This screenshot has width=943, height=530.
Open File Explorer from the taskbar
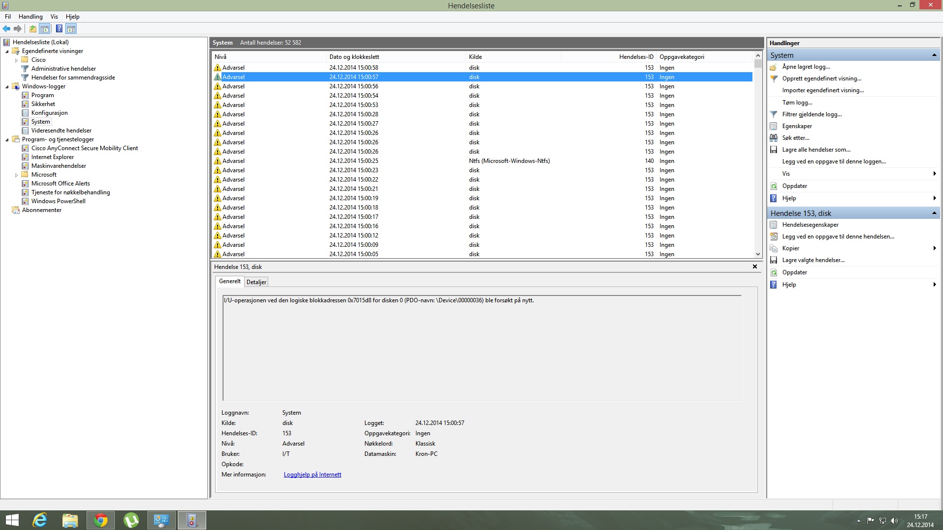click(x=70, y=520)
